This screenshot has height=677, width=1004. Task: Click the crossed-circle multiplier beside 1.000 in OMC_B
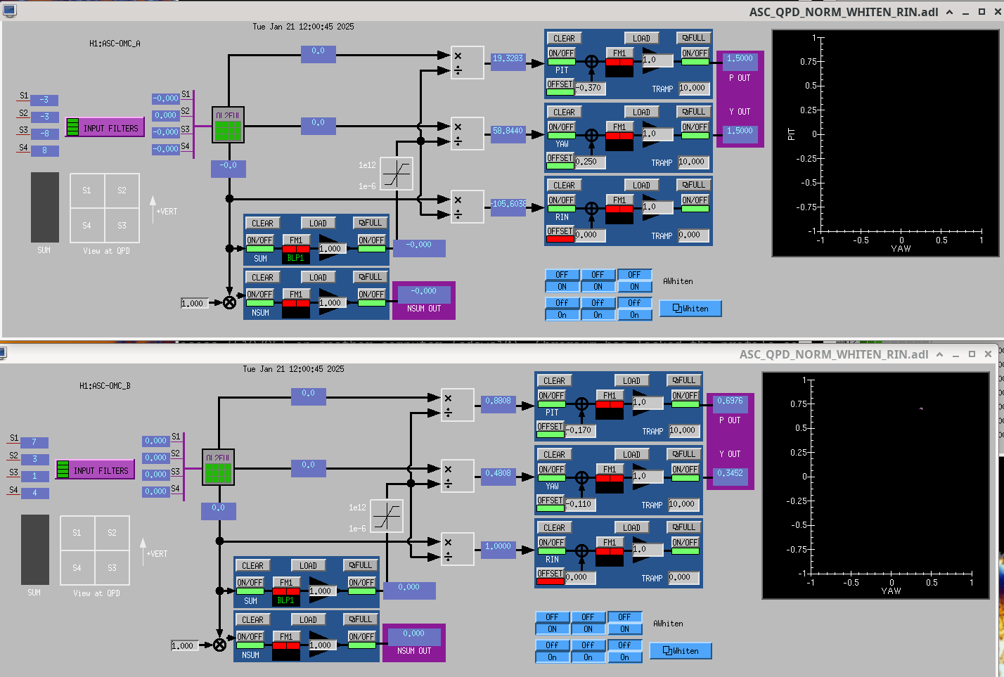(x=219, y=645)
